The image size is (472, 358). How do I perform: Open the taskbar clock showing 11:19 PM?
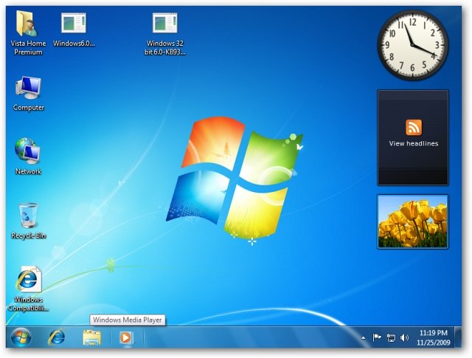[x=434, y=337]
